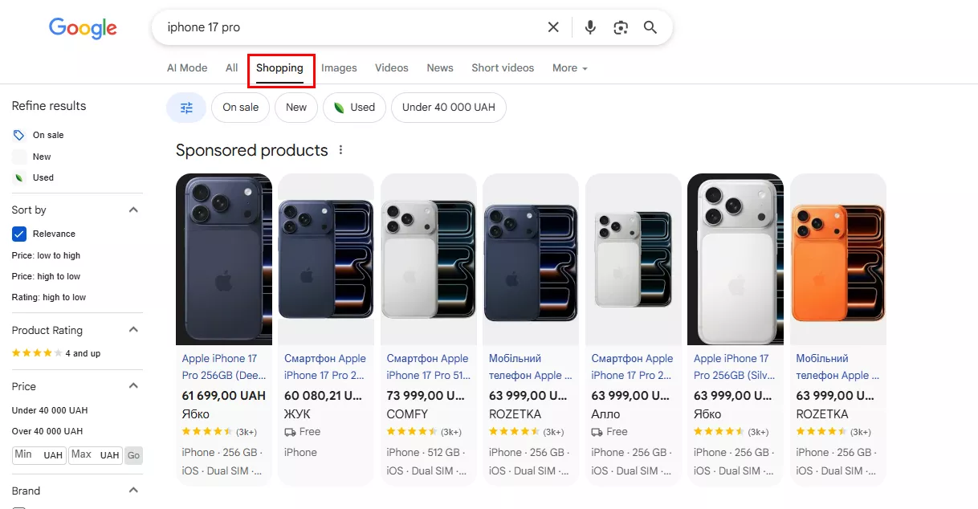
Task: Switch to the Images tab
Action: point(339,67)
